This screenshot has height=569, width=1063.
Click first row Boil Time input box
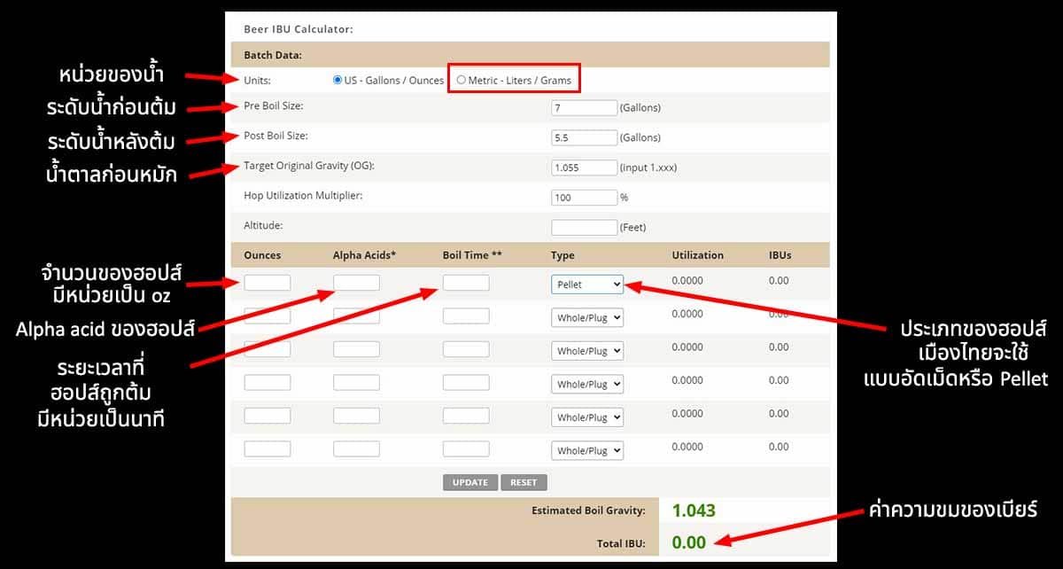pos(466,283)
